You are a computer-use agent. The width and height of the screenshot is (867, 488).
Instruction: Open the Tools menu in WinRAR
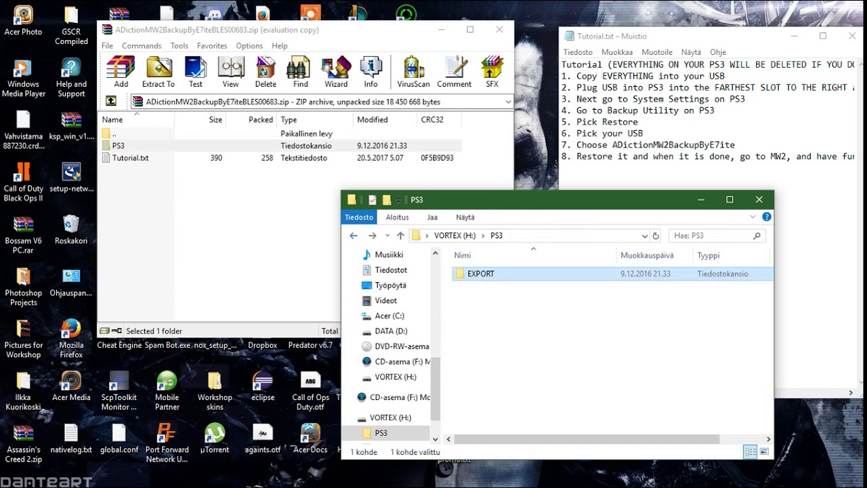pyautogui.click(x=179, y=45)
